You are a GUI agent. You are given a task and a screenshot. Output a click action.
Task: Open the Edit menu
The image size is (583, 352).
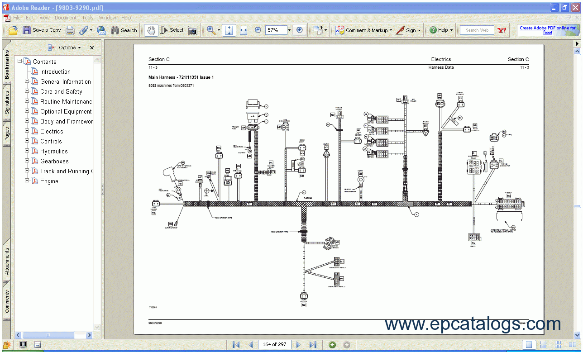30,18
